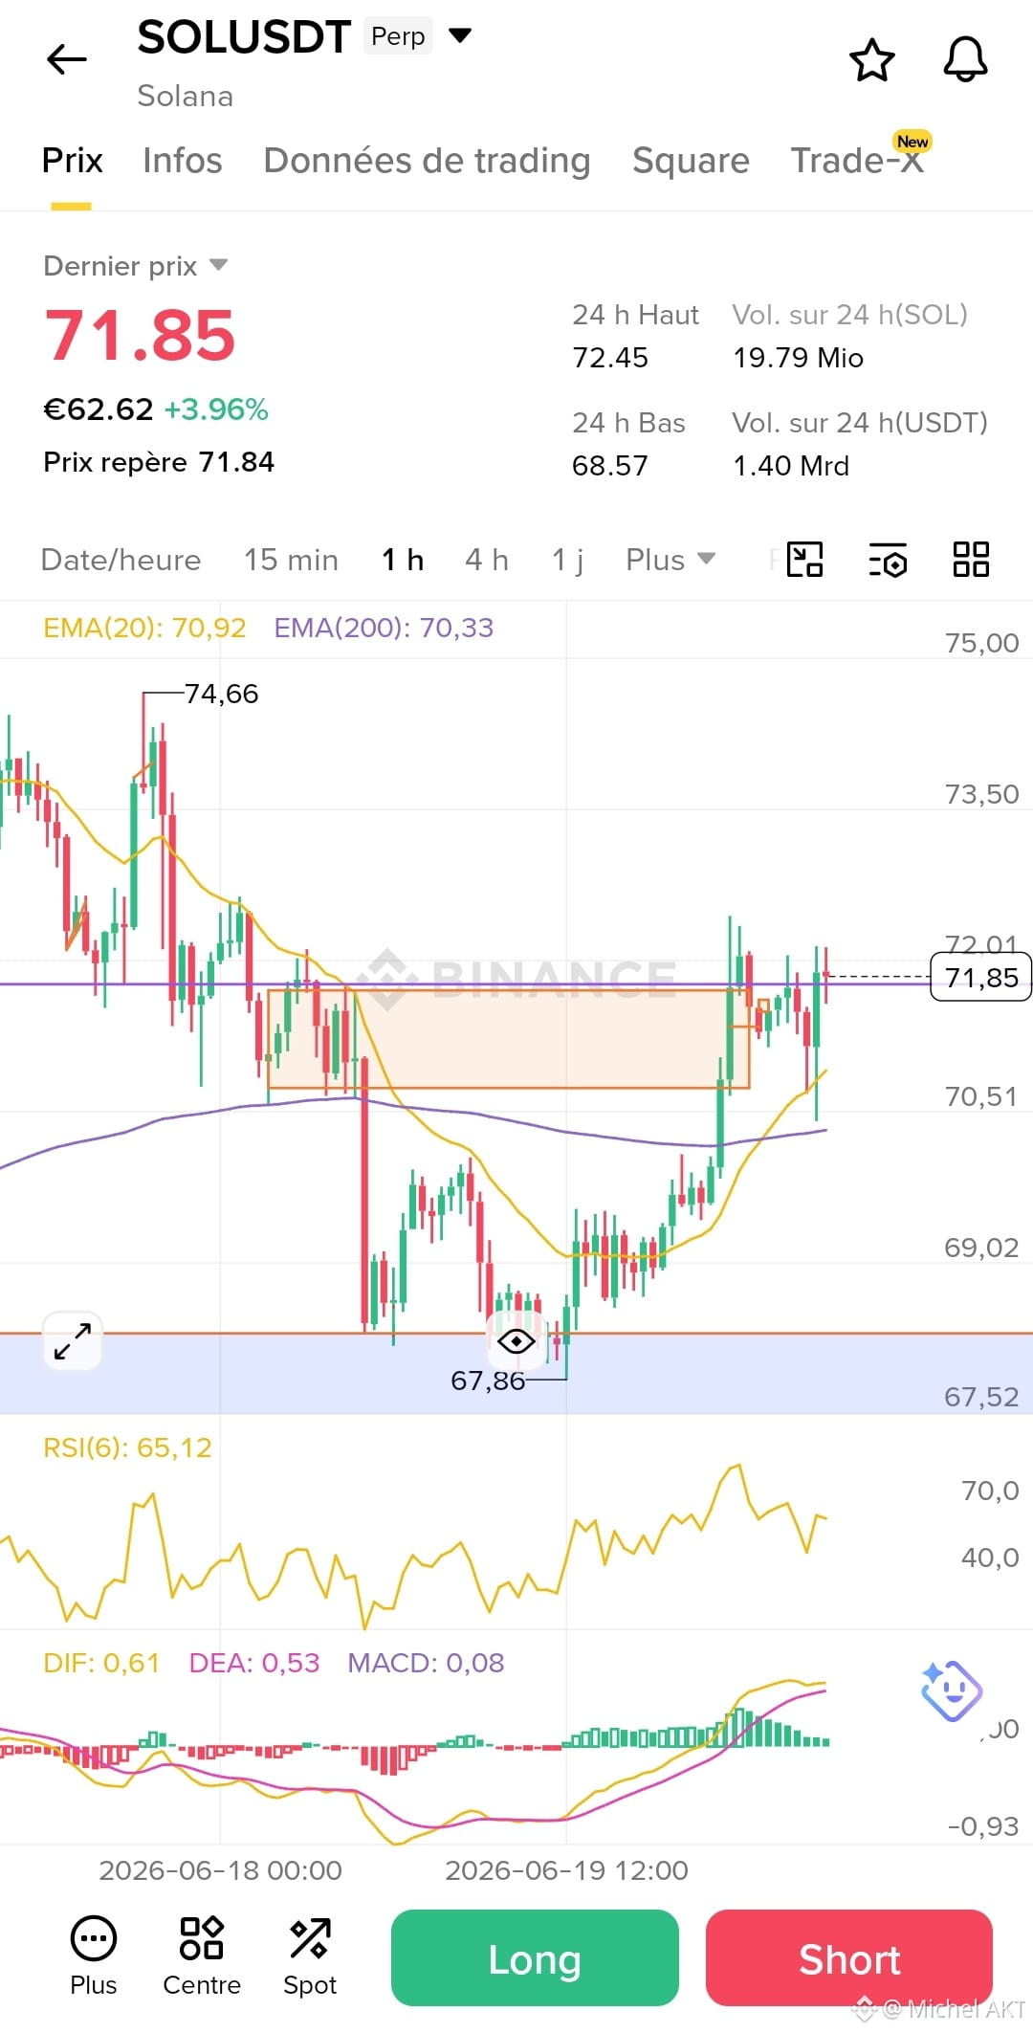Open the Centre icon

[202, 1956]
